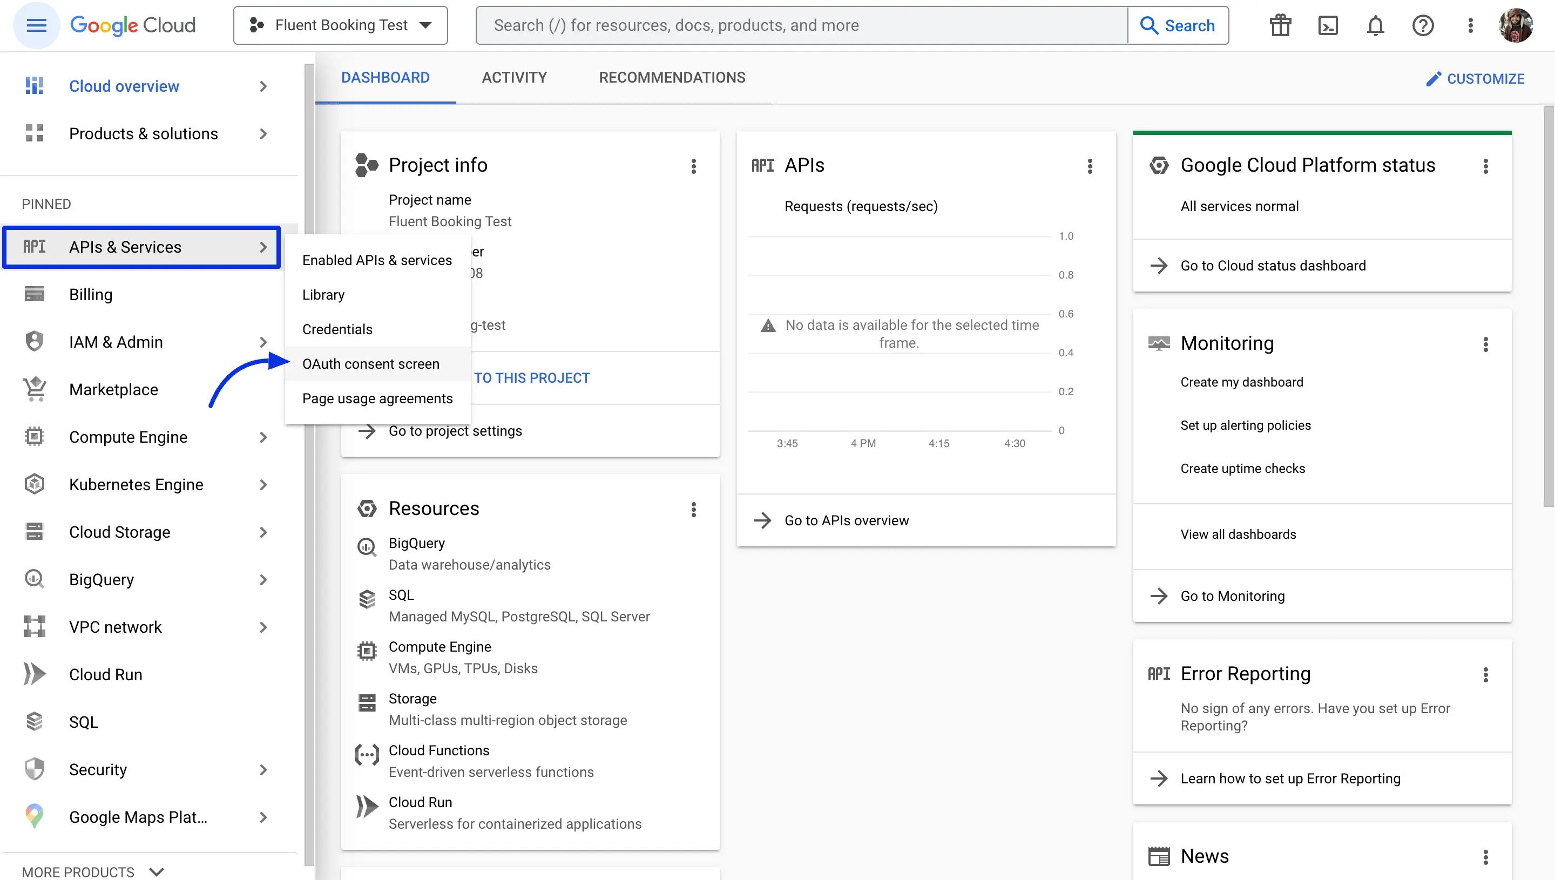Select Library in the submenu

377,294
